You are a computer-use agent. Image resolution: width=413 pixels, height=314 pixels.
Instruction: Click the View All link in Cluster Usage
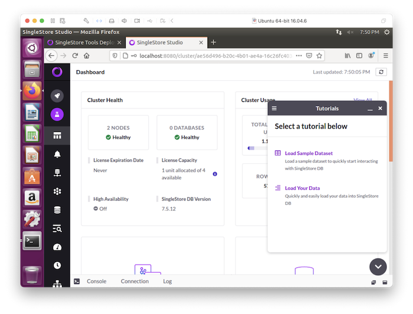point(363,100)
